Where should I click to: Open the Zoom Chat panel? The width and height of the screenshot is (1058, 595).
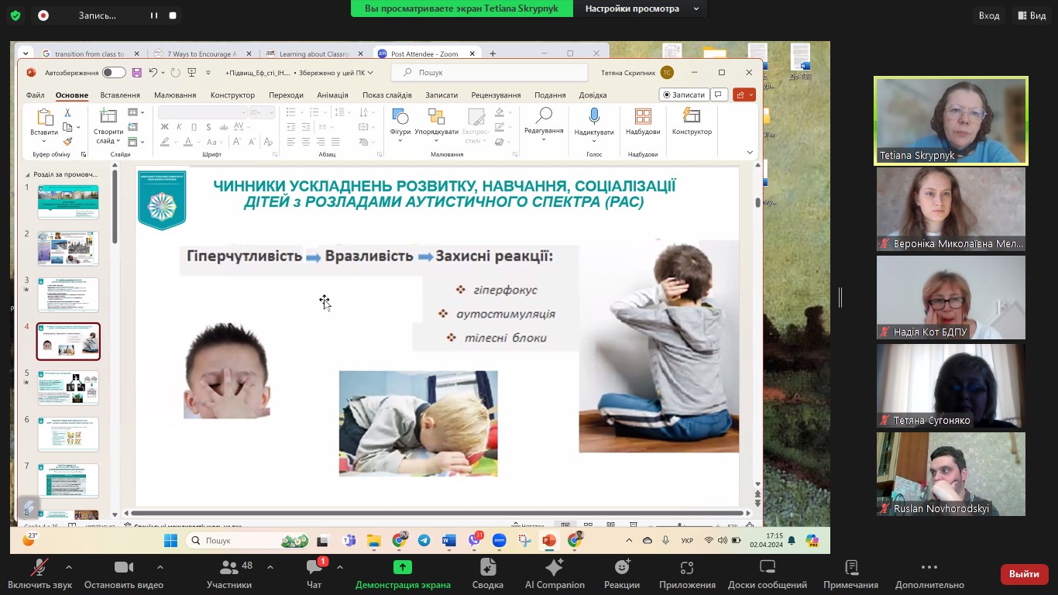click(314, 574)
